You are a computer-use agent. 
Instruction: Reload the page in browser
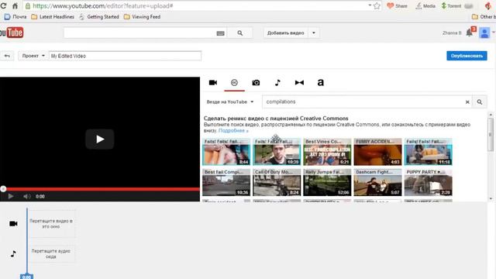tap(3, 5)
